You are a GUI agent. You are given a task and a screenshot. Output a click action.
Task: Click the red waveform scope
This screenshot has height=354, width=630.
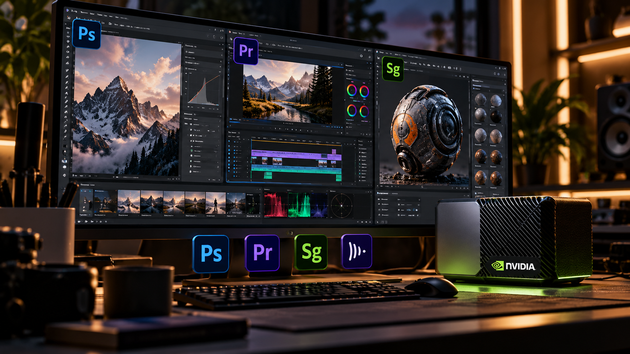275,205
